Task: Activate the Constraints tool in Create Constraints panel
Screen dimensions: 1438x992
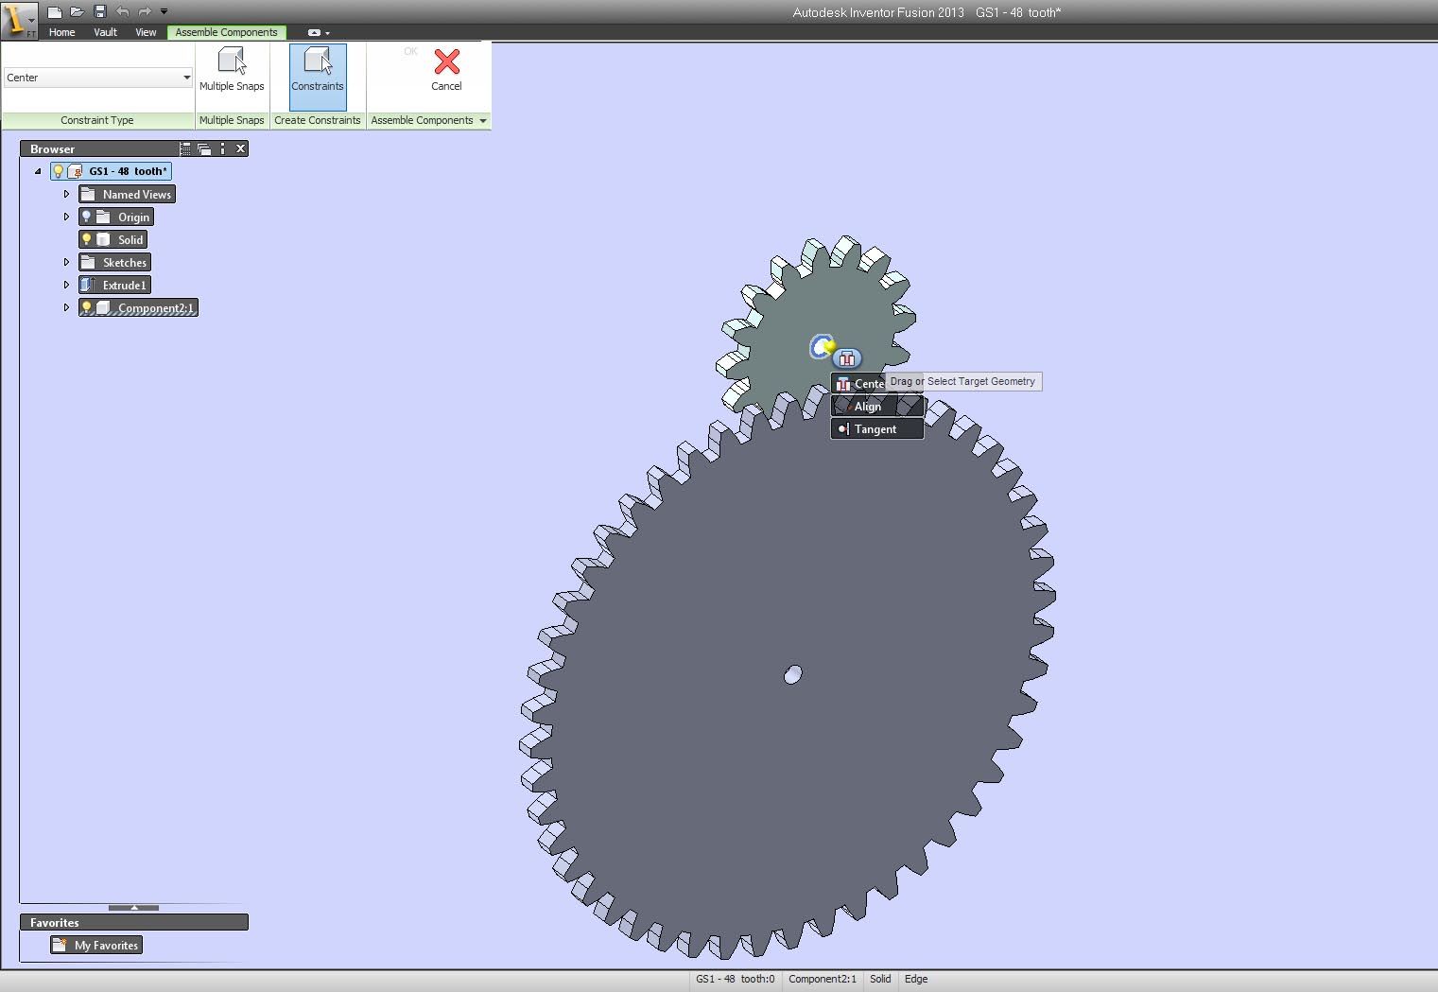Action: click(317, 76)
